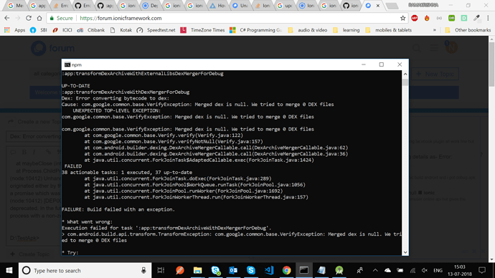Open the blue Skype taskbar icon
Screen dimensions: 495x278
coord(251,270)
